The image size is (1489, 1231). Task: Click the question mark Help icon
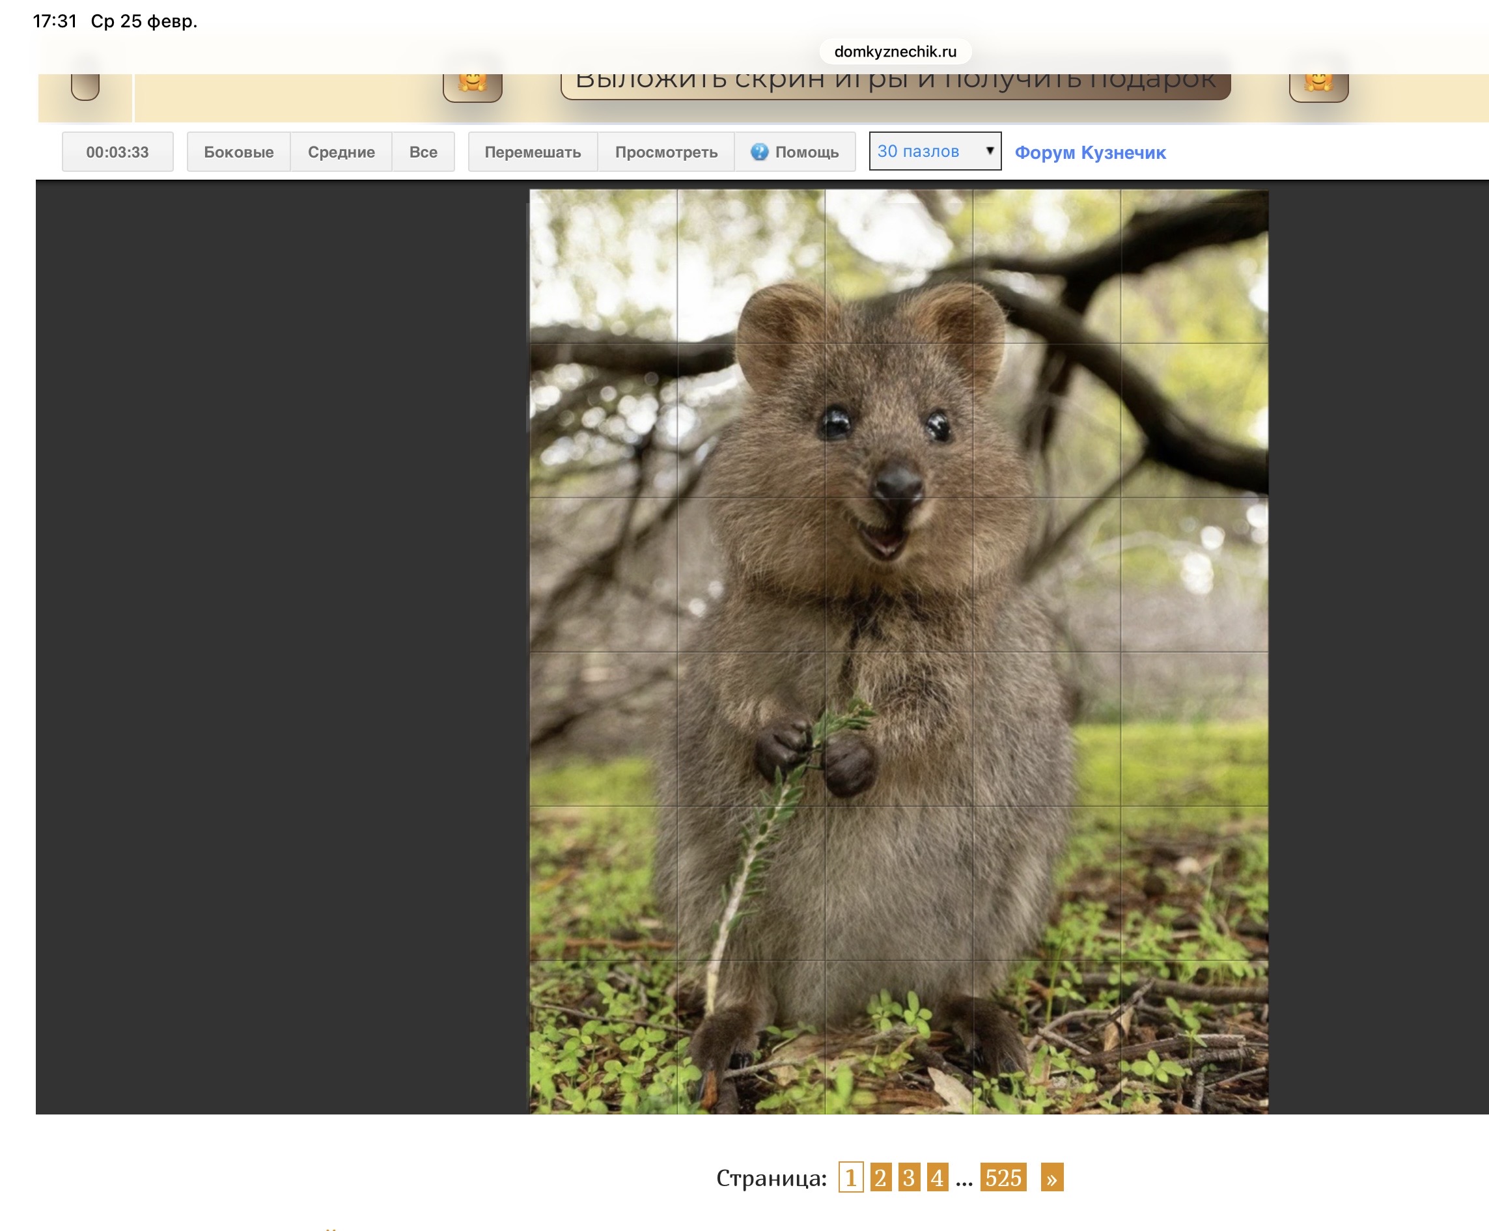pos(759,152)
